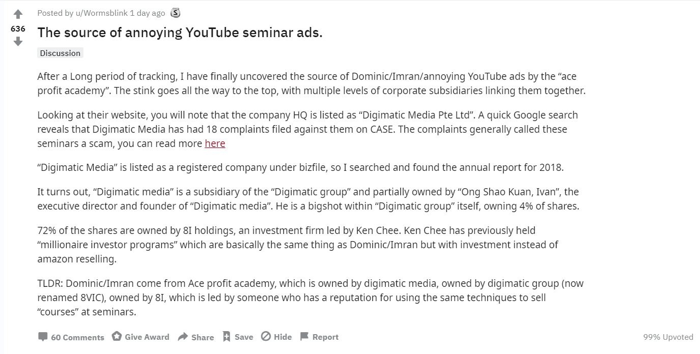Viewport: 700px width, 354px height.
Task: Click the Share arrow icon
Action: (x=183, y=337)
